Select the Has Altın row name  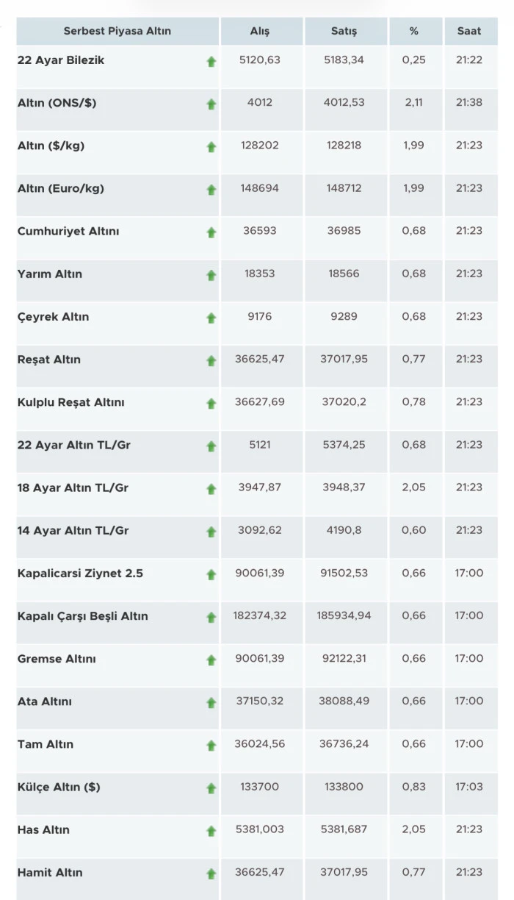[x=43, y=829]
